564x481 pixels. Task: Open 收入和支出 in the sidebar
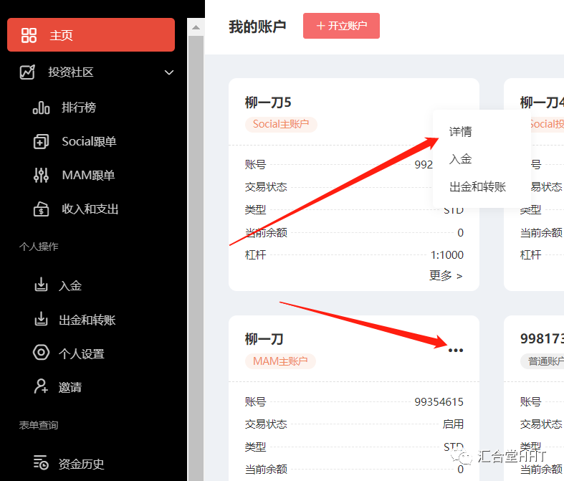(90, 209)
